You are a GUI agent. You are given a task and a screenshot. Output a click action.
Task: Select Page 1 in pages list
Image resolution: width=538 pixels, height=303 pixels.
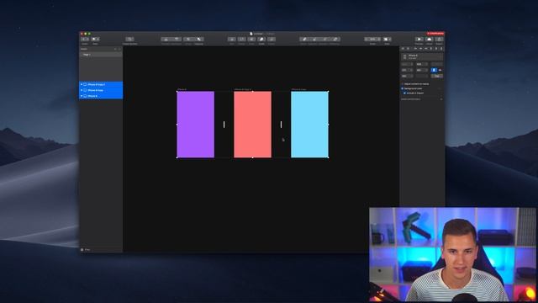pos(101,55)
